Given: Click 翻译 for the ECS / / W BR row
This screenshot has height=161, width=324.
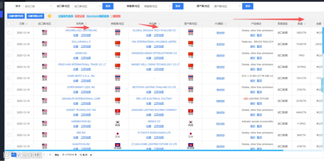Looking at the screenshot, I should (259, 81).
